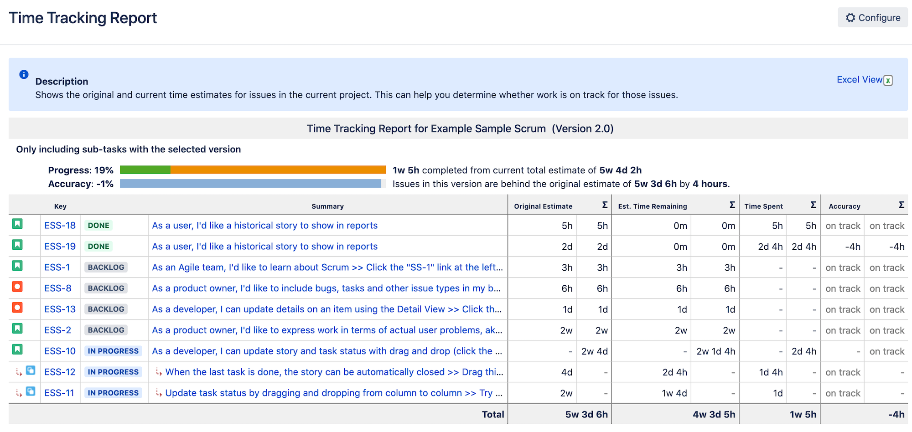Click the Time Spent column header
The height and width of the screenshot is (432, 912).
[x=764, y=206]
